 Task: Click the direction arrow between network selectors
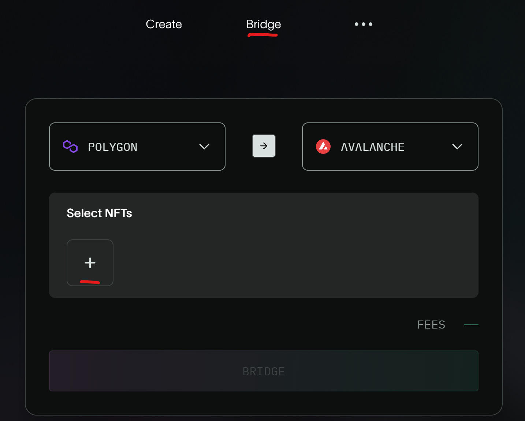(264, 146)
